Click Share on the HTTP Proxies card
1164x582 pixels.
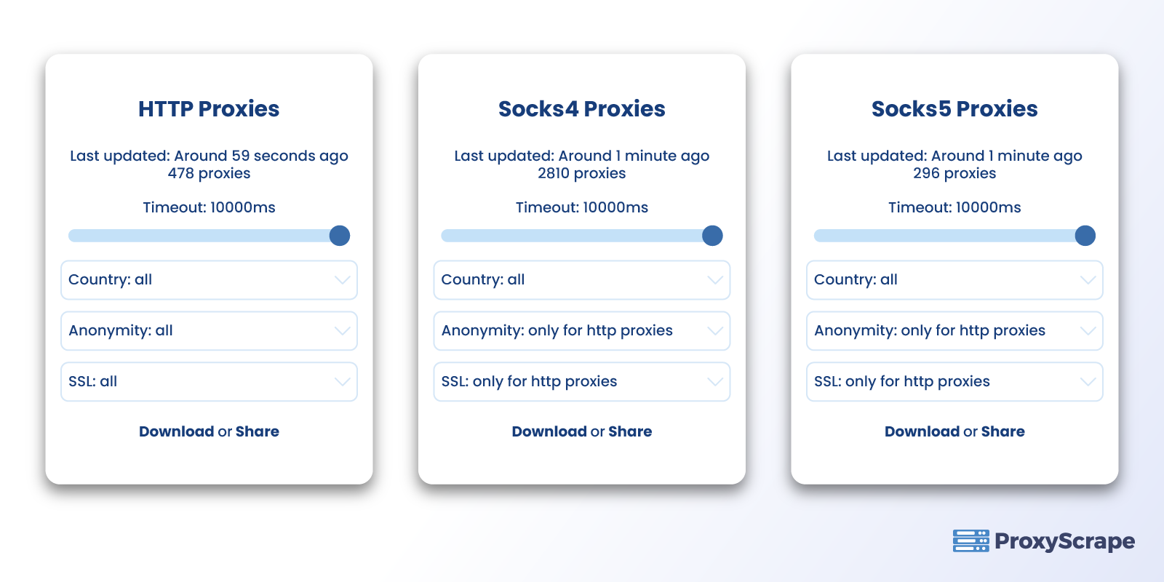pos(257,431)
